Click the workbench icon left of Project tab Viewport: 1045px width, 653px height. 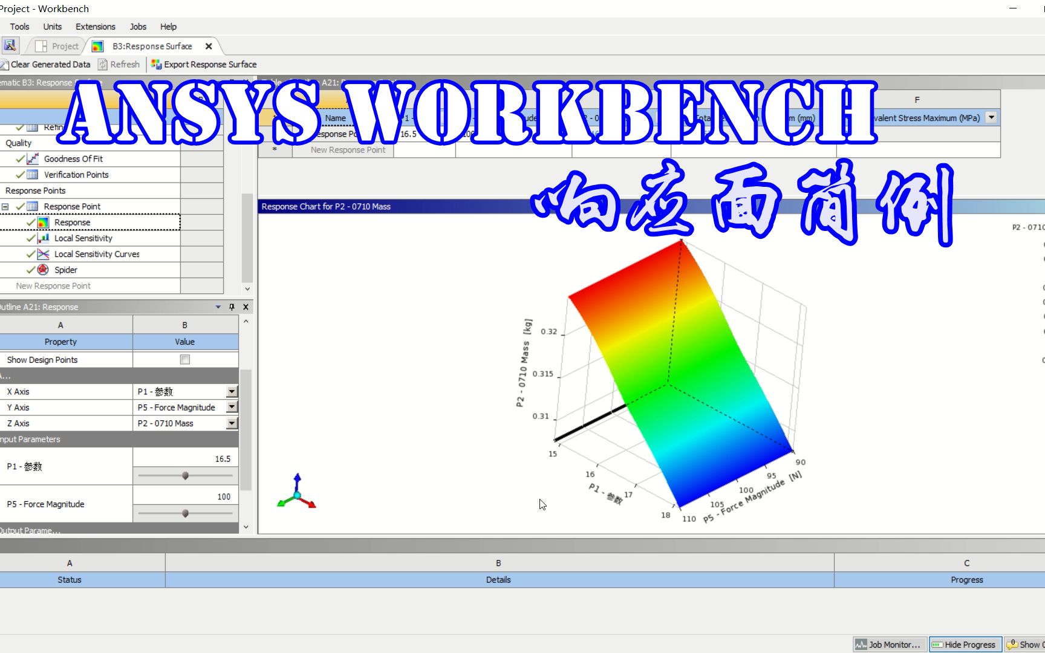[10, 45]
